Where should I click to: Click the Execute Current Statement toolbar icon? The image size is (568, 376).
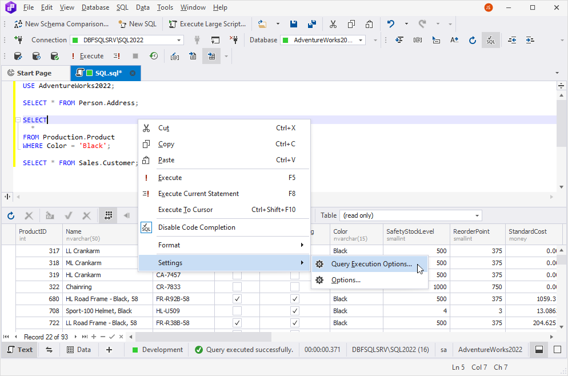[117, 56]
